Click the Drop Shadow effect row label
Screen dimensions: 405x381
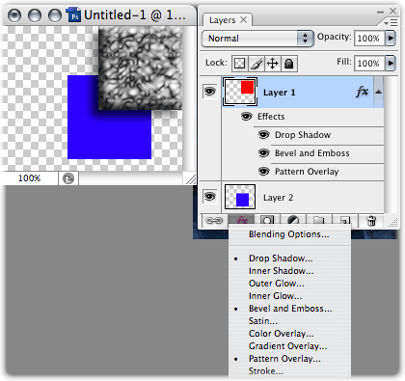tap(303, 135)
